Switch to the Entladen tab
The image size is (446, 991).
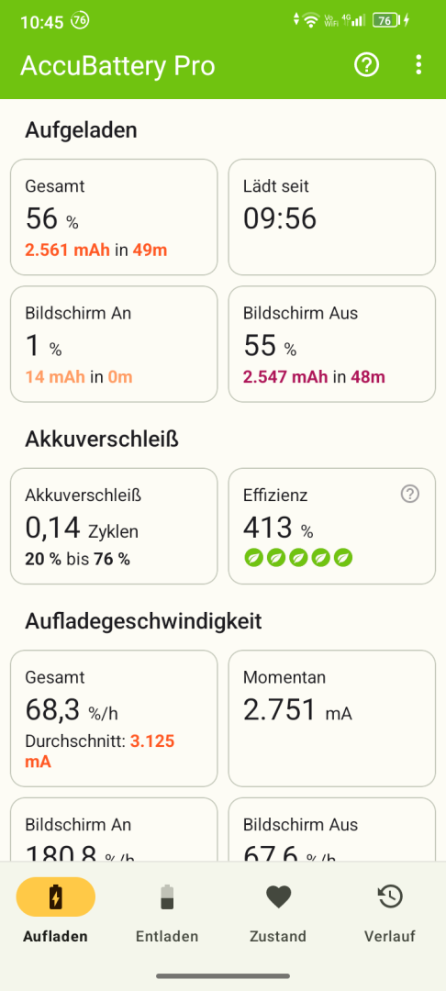coord(167,910)
